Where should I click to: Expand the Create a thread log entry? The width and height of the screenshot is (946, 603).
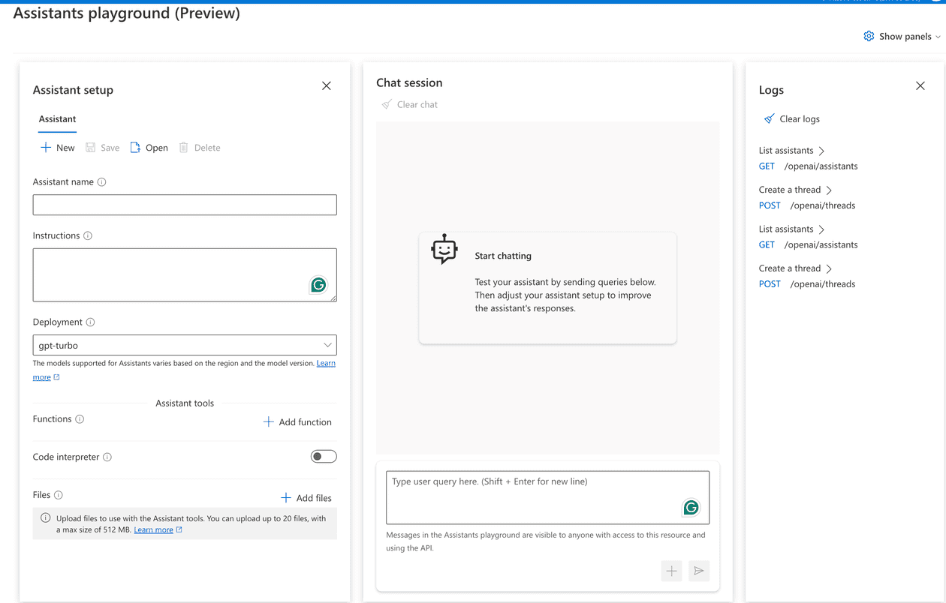[795, 189]
